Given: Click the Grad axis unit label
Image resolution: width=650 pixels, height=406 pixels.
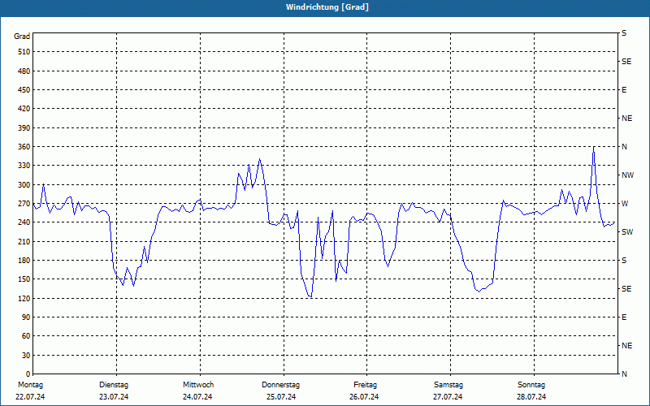Looking at the screenshot, I should pyautogui.click(x=22, y=37).
